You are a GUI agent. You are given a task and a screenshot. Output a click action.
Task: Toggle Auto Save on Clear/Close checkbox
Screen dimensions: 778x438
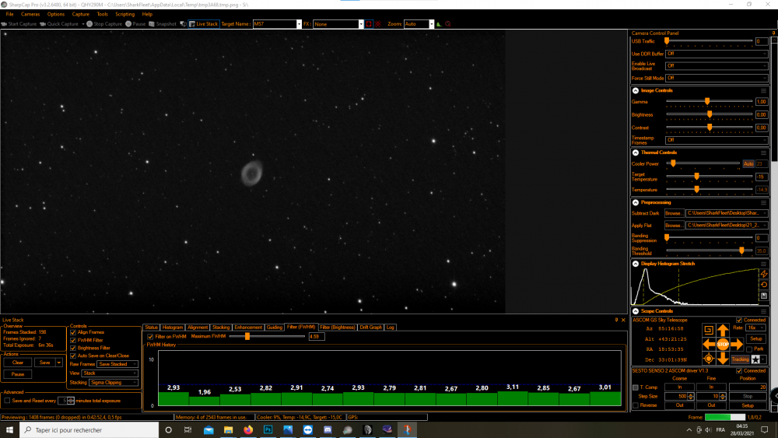pos(73,356)
